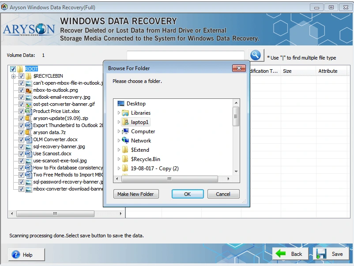Click the magnifier search icon
The height and width of the screenshot is (266, 354).
pos(256,55)
